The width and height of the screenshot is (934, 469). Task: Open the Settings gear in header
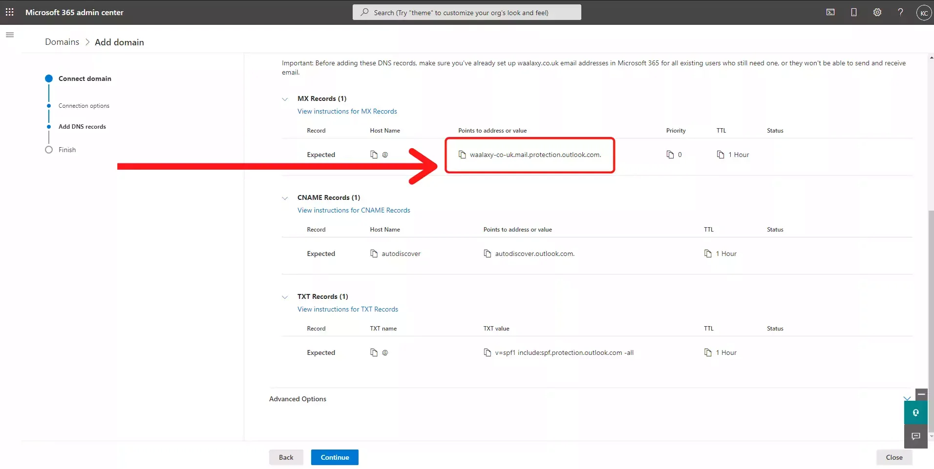877,12
